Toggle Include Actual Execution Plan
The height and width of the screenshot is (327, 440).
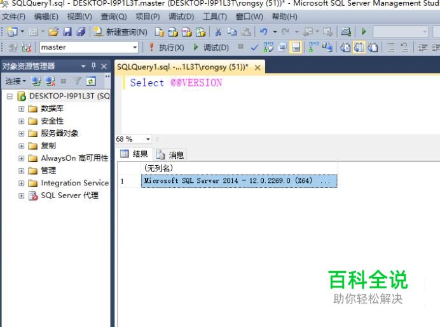click(313, 48)
